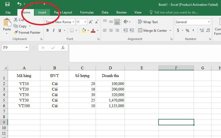Apply red Font Color
This screenshot has height=138, width=221.
coord(93,30)
